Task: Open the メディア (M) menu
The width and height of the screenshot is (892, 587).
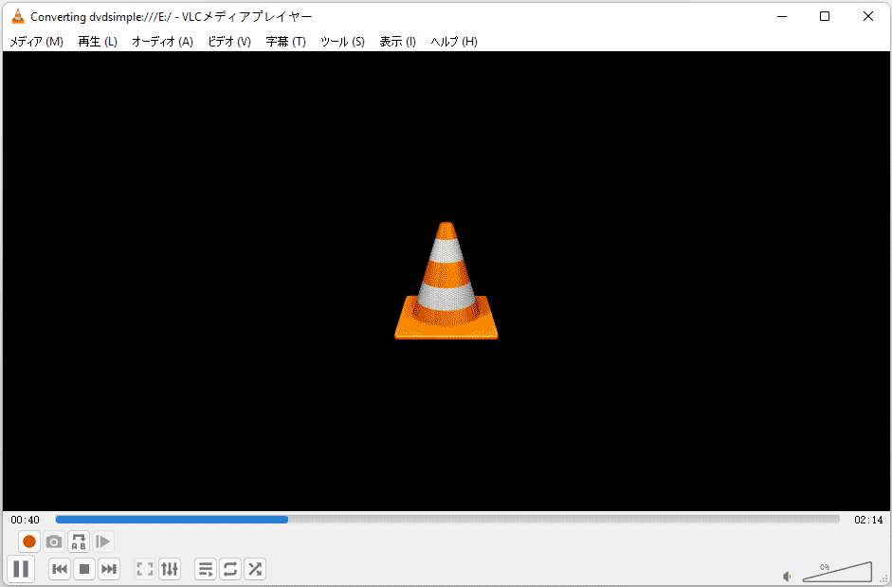Action: pyautogui.click(x=36, y=42)
